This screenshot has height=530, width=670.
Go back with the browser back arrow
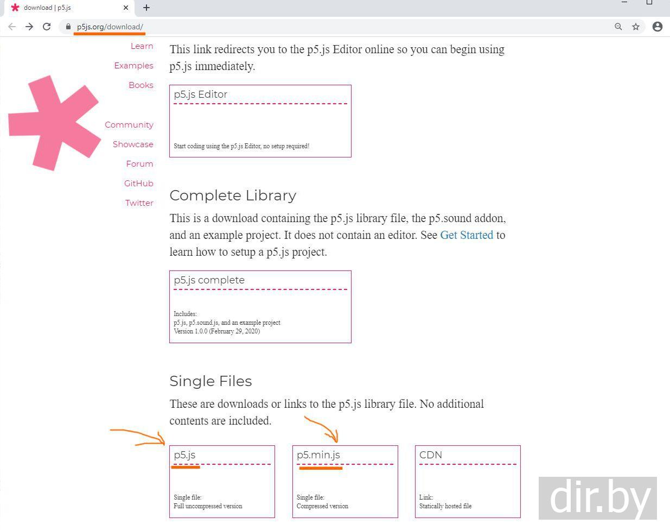(x=12, y=27)
